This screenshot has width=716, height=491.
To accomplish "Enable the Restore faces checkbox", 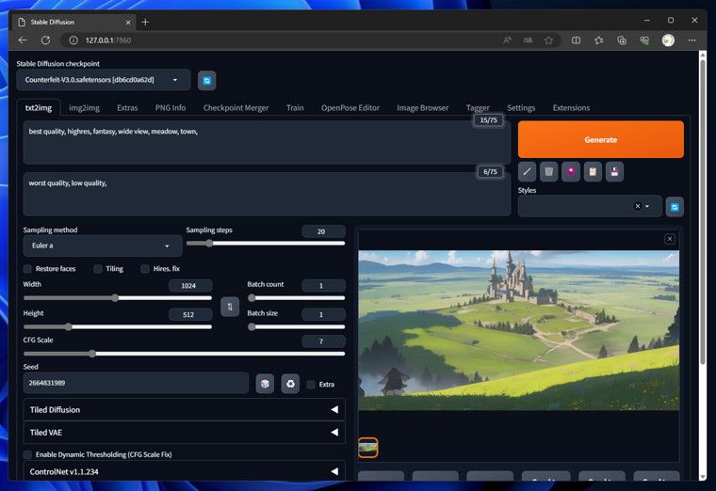I will click(x=28, y=268).
